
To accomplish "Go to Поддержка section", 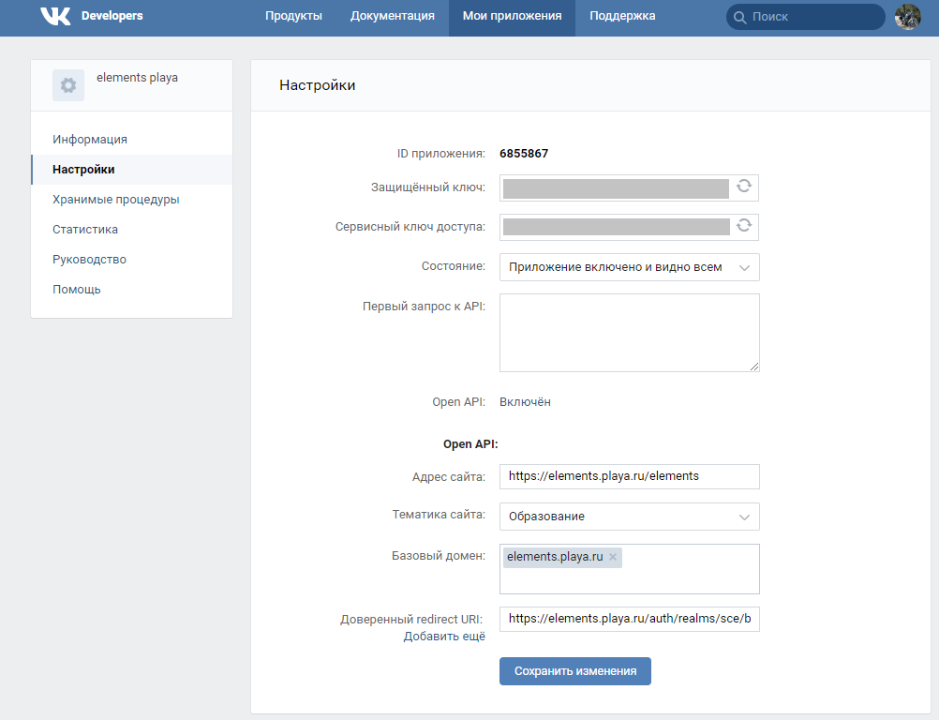I will (x=621, y=16).
